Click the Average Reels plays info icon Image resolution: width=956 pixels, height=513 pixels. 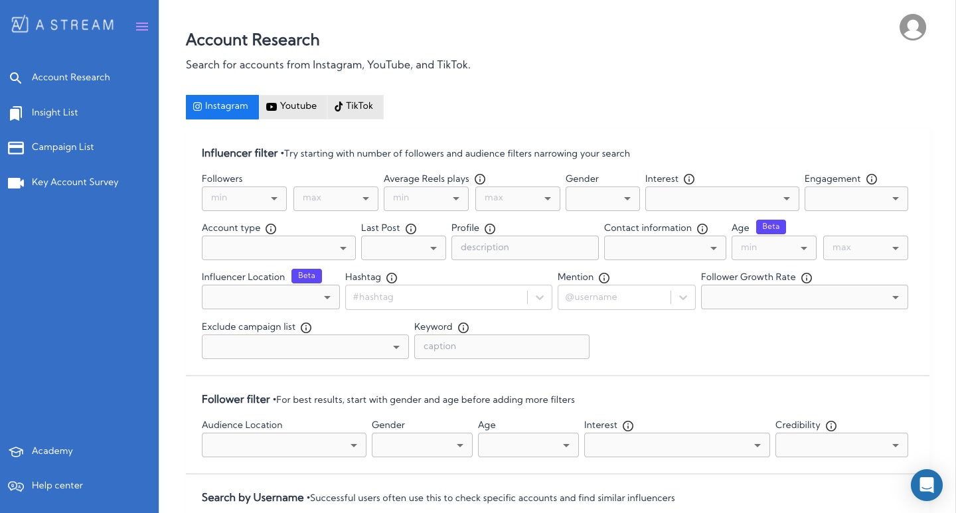point(480,179)
